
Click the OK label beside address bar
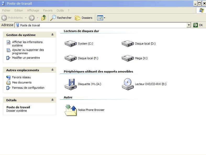[x=201, y=25]
